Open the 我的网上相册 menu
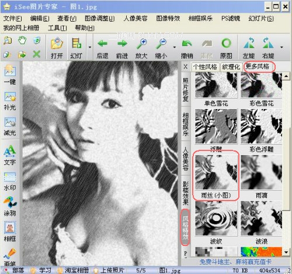This screenshot has width=292, height=274. click(x=21, y=28)
